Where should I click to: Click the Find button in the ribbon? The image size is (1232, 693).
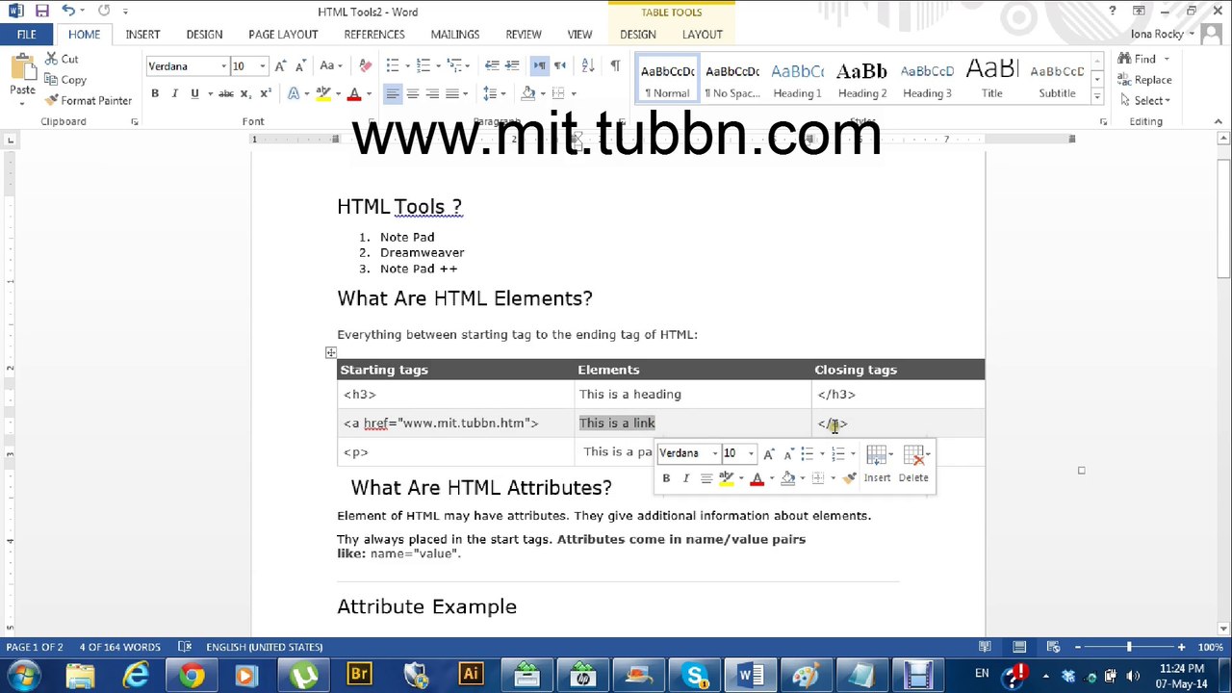coord(1138,59)
